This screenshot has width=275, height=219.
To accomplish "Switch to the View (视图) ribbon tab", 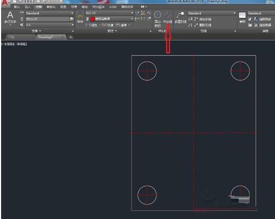I will [63, 7].
